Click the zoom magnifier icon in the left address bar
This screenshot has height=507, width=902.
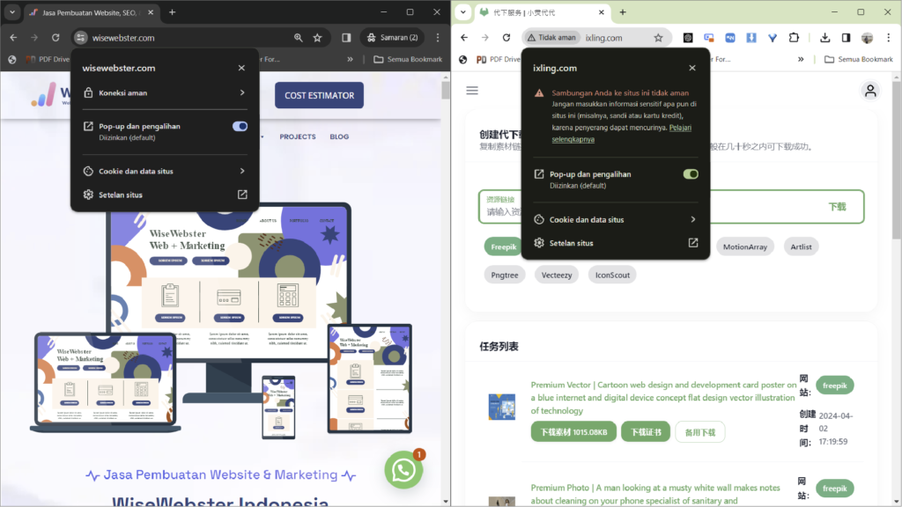tap(299, 39)
